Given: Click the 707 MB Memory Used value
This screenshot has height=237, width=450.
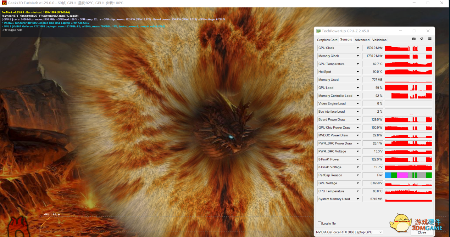Looking at the screenshot, I should pos(373,80).
